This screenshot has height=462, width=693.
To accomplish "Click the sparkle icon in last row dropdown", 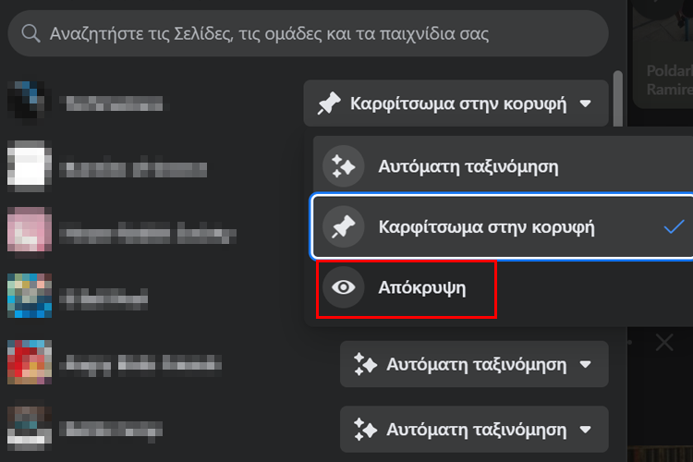I will click(365, 430).
